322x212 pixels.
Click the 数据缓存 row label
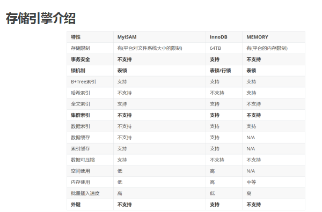click(x=80, y=138)
